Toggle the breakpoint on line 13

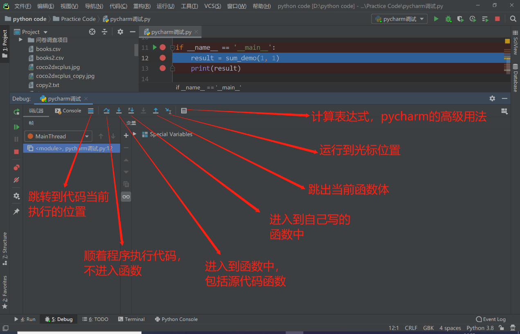[162, 68]
